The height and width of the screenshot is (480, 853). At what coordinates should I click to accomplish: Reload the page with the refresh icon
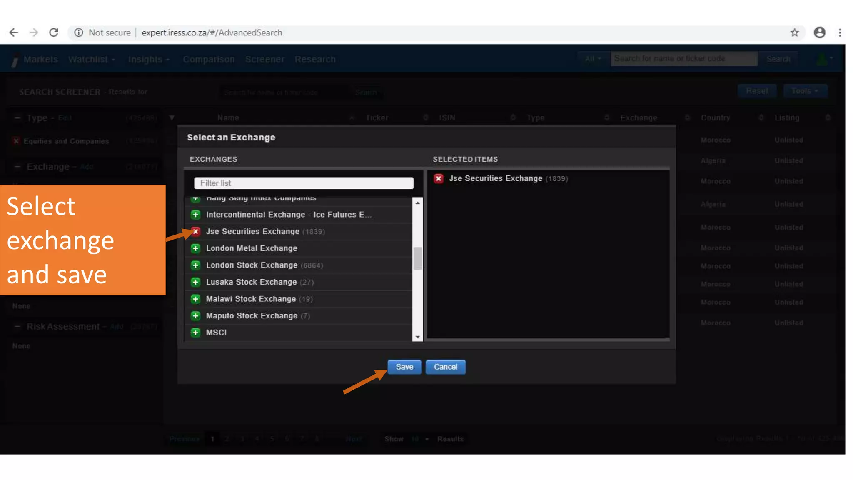[x=54, y=32]
